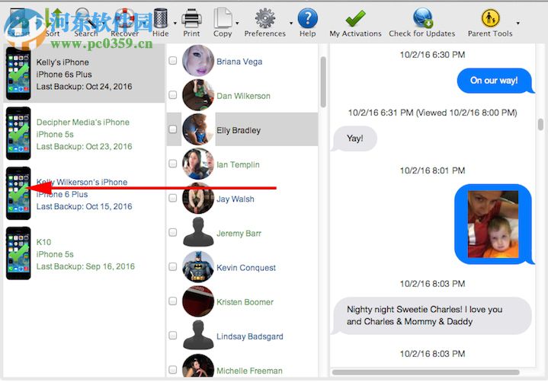
Task: Open Kevin Conquest conversation
Action: (242, 266)
